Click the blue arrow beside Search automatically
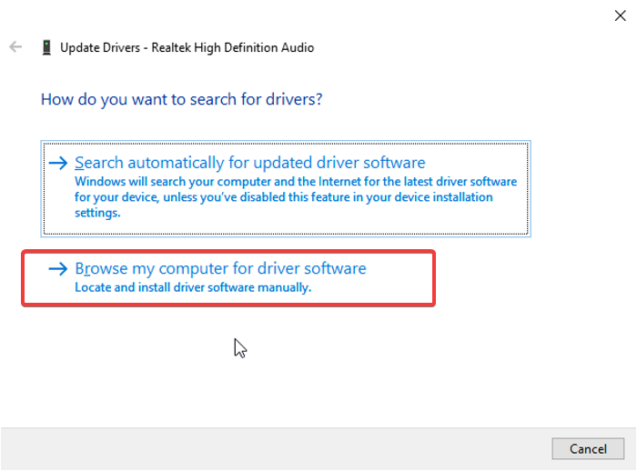The width and height of the screenshot is (637, 471). [58, 164]
